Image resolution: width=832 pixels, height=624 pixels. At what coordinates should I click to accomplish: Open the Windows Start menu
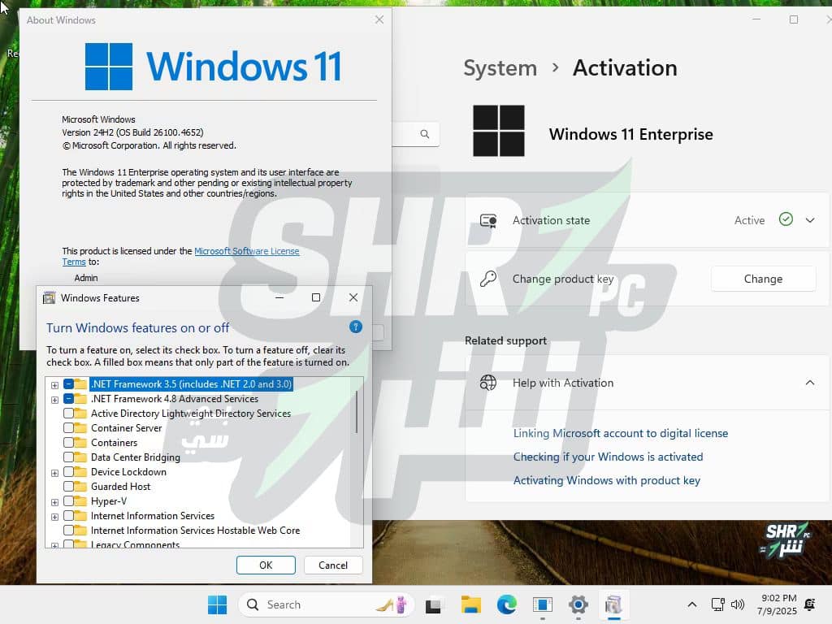click(x=217, y=604)
